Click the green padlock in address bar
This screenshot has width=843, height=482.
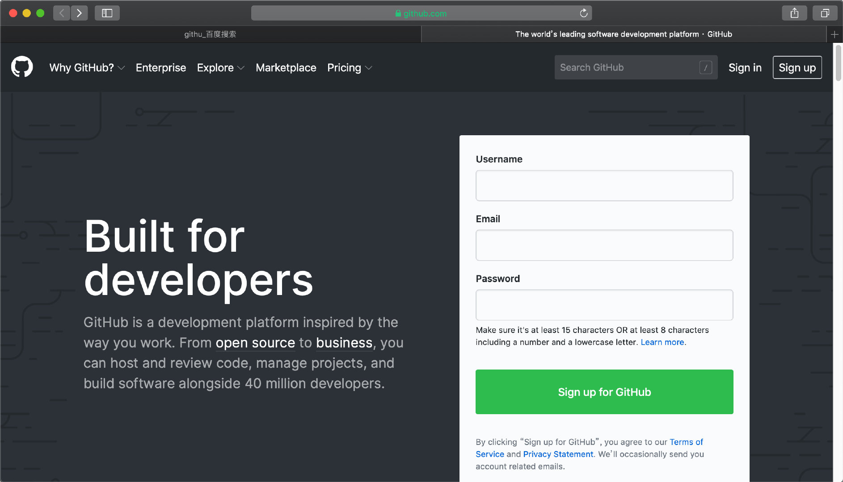(x=398, y=13)
